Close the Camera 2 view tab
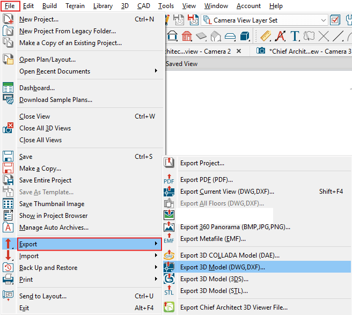352x315 pixels. tap(239, 51)
